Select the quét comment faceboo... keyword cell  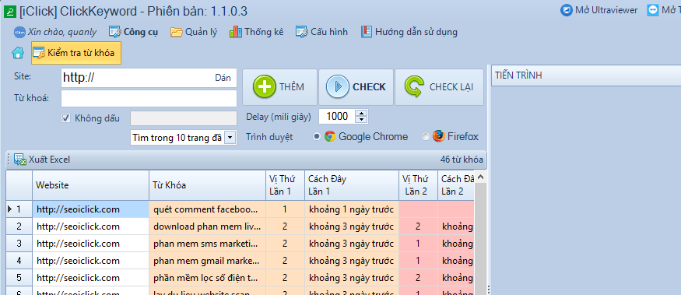click(207, 209)
